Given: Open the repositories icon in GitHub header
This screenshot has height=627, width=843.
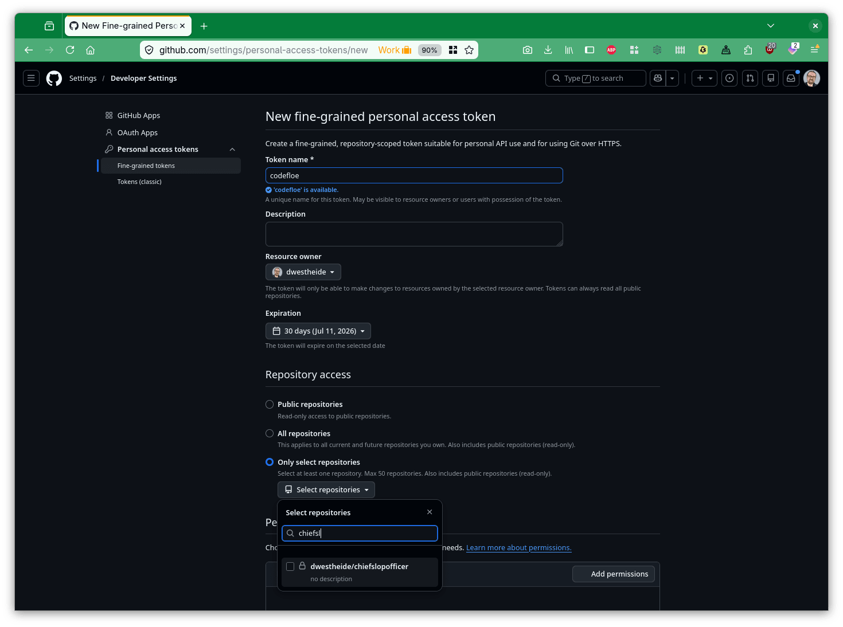Looking at the screenshot, I should [x=771, y=78].
